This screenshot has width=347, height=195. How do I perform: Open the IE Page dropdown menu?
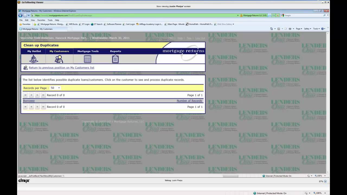pos(299,29)
